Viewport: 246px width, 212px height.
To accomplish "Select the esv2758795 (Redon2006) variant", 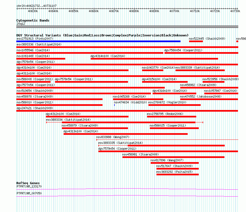I will (x=172, y=117).
